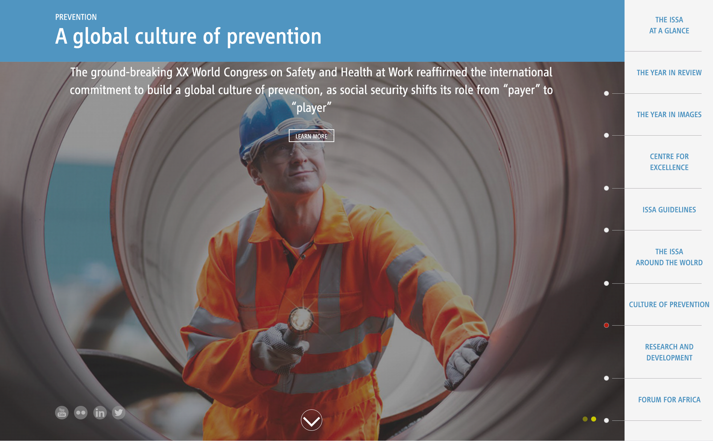Open the Twitter social icon
This screenshot has height=441, width=713.
119,412
